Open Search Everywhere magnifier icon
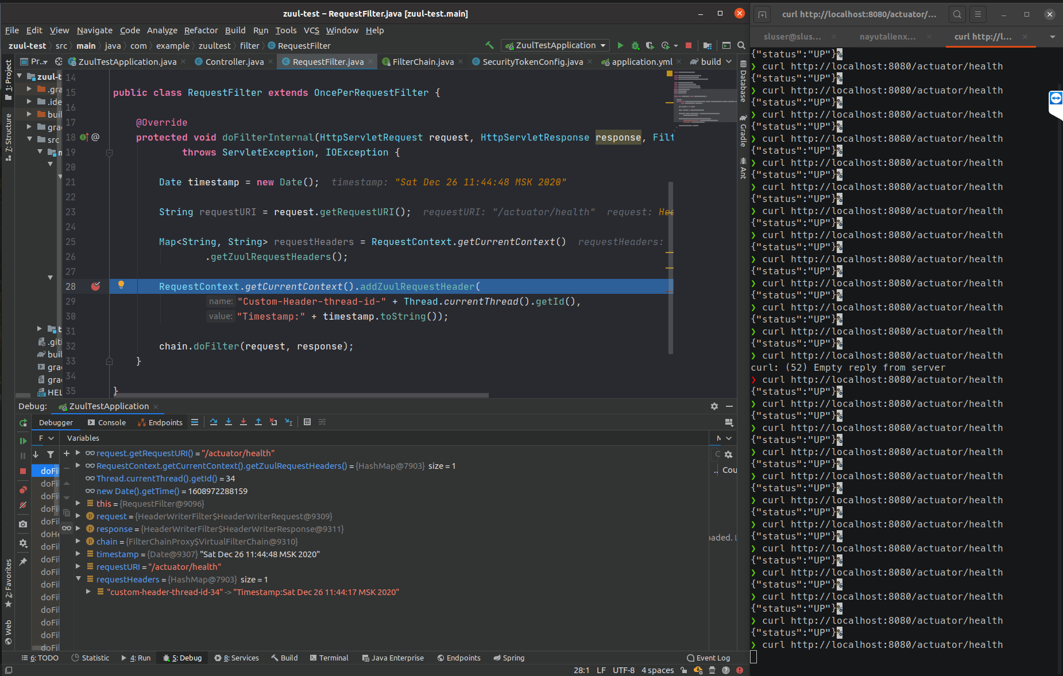 pyautogui.click(x=741, y=45)
